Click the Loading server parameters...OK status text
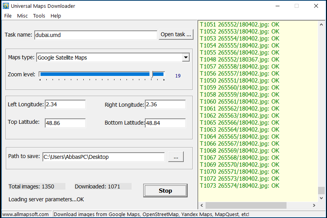The width and height of the screenshot is (327, 218). pos(46,199)
